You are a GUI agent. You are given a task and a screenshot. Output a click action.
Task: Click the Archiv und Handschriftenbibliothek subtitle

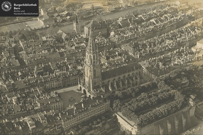26,12
